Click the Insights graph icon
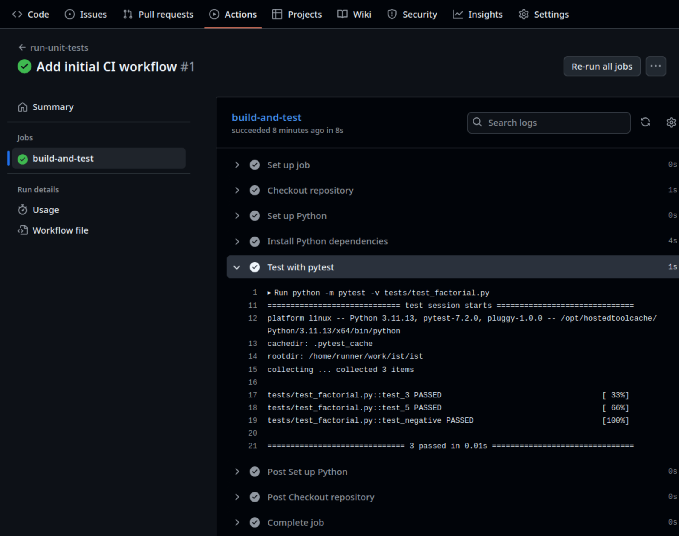The height and width of the screenshot is (536, 679). (458, 15)
